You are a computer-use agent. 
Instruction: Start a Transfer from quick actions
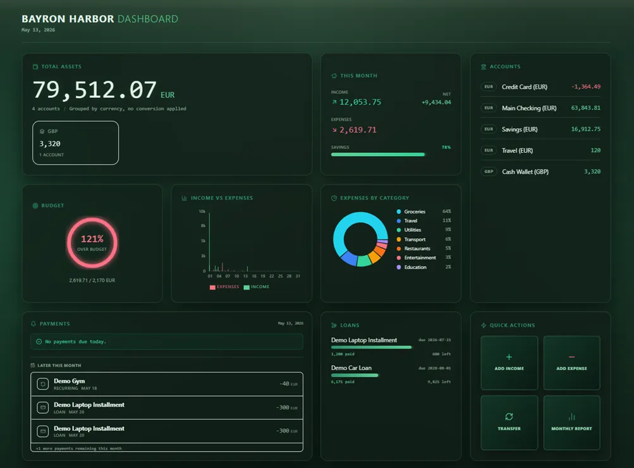click(509, 423)
